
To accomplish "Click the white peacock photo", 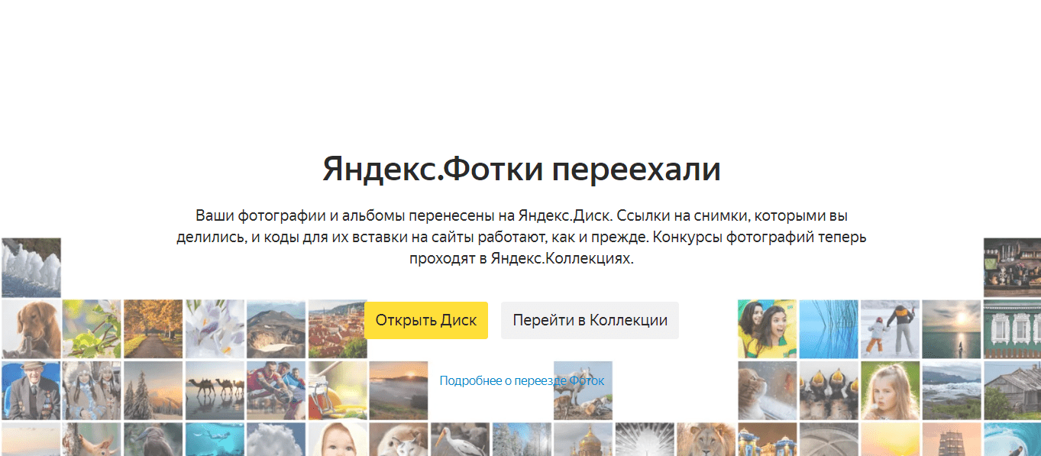I will (x=644, y=439).
